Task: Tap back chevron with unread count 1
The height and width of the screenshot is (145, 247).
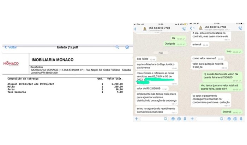Action: pos(192,28)
